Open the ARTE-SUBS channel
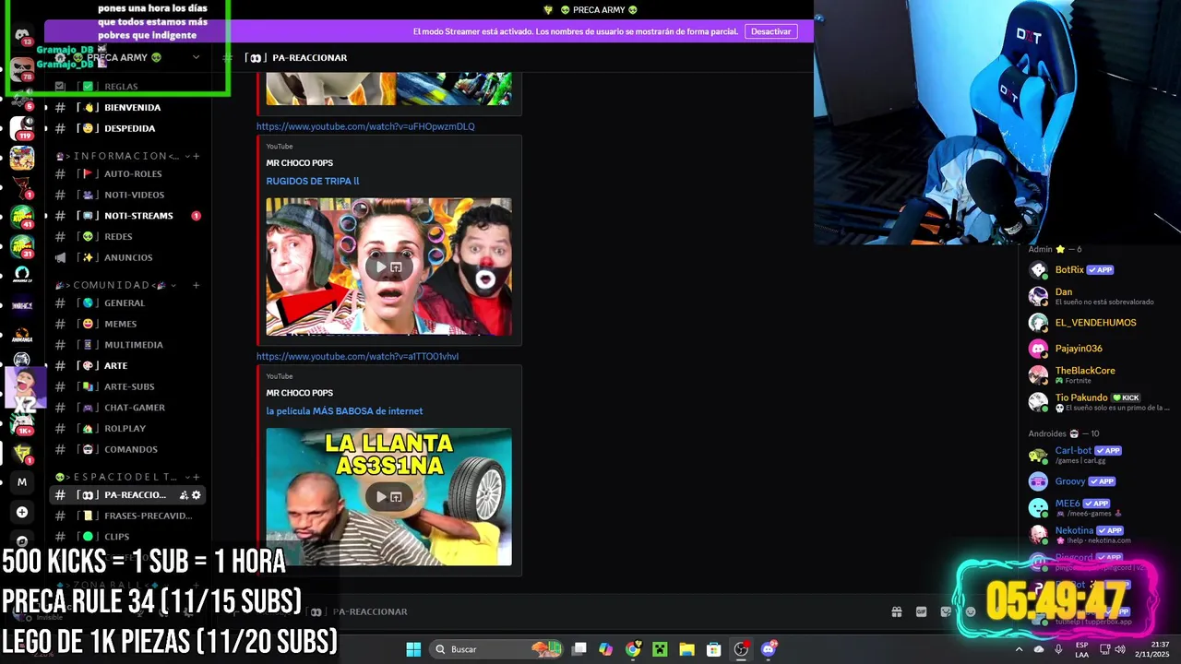This screenshot has height=664, width=1181. point(127,386)
